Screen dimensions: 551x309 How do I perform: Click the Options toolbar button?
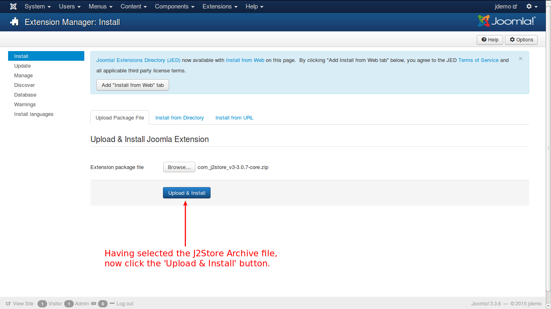coord(521,40)
